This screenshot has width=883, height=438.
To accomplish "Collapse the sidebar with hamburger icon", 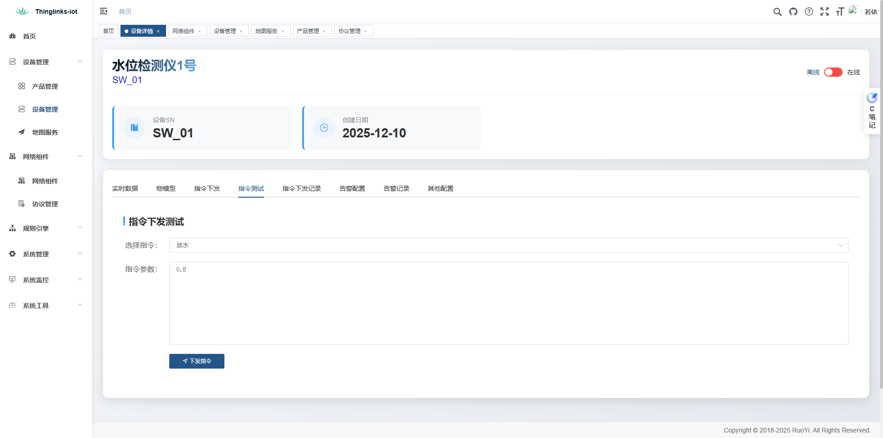I will coord(103,11).
